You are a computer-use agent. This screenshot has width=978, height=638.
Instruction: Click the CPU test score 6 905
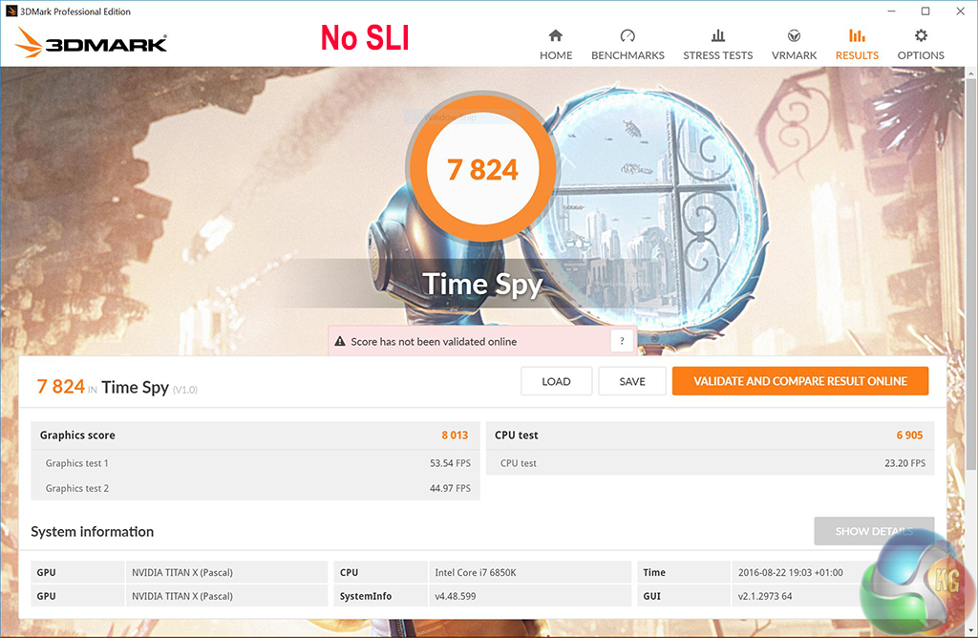click(x=909, y=436)
